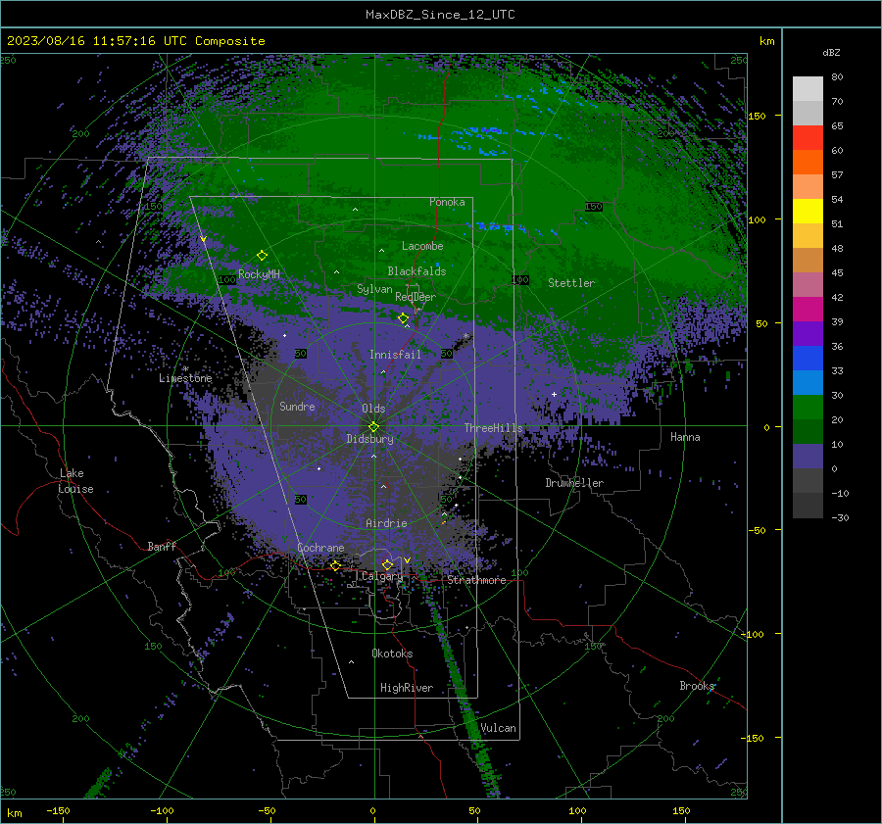Click the yellow diamond marker above Calgary
This screenshot has height=824, width=882.
[387, 564]
